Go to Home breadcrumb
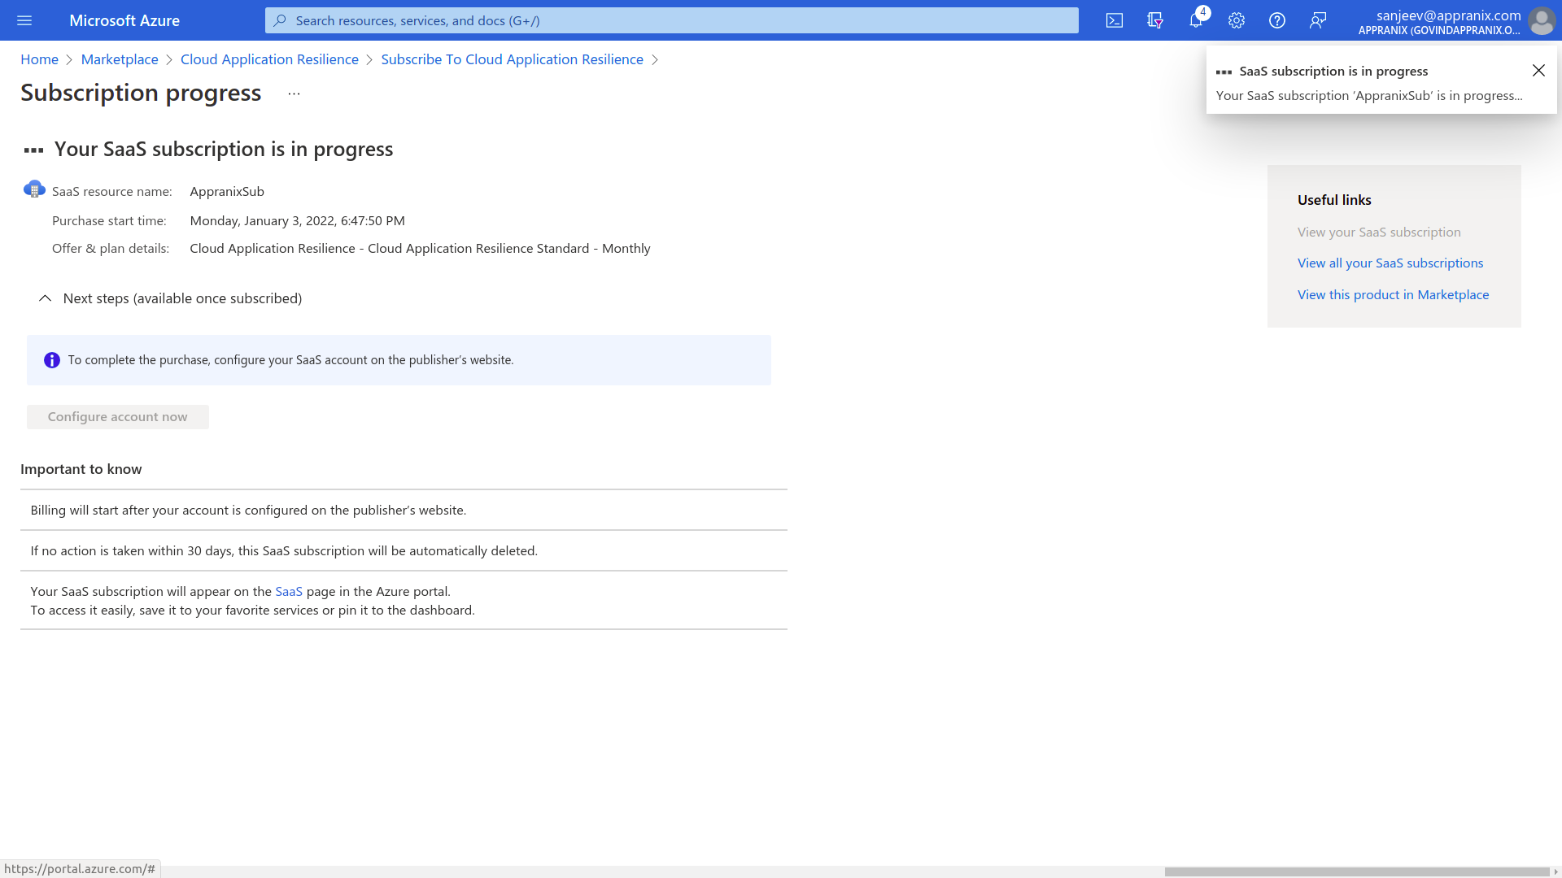Viewport: 1562px width, 878px height. [39, 59]
